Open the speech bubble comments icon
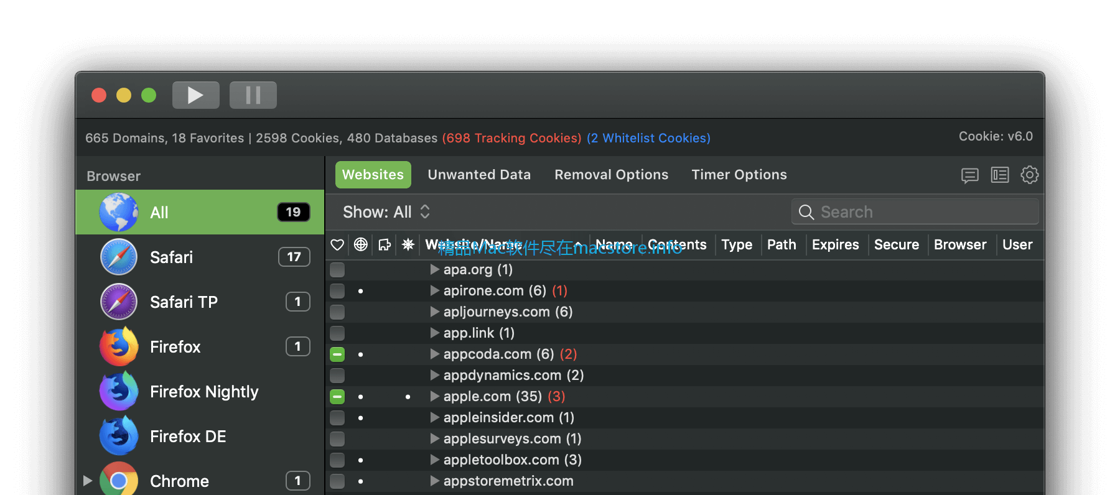 [x=970, y=175]
